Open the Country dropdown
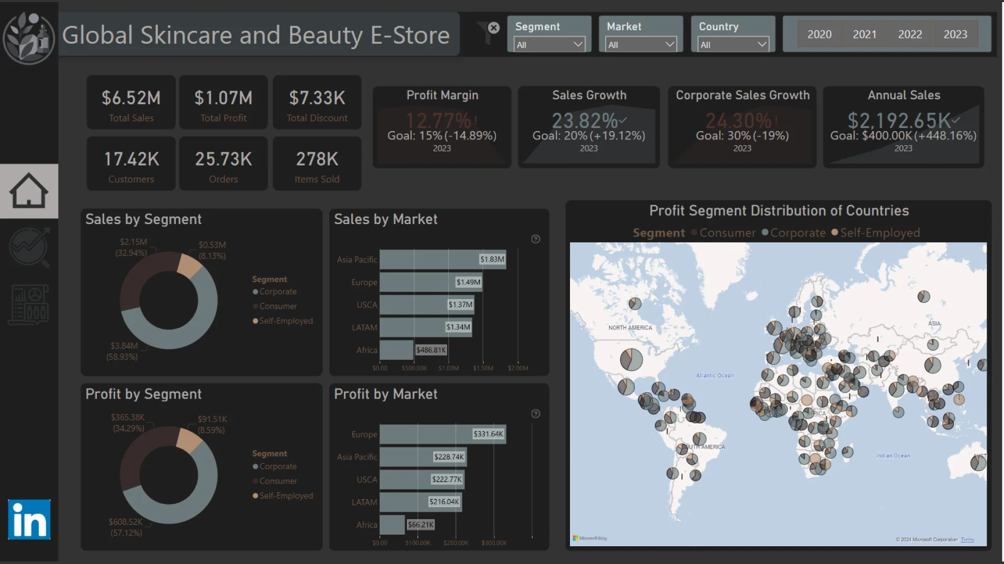This screenshot has width=1004, height=564. (733, 44)
